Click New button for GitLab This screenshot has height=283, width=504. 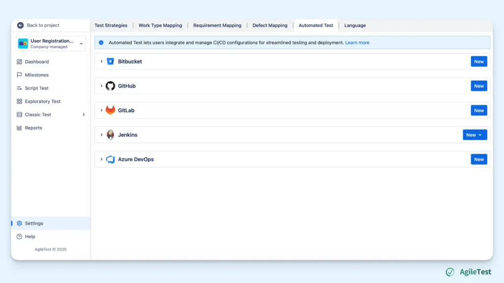click(479, 110)
